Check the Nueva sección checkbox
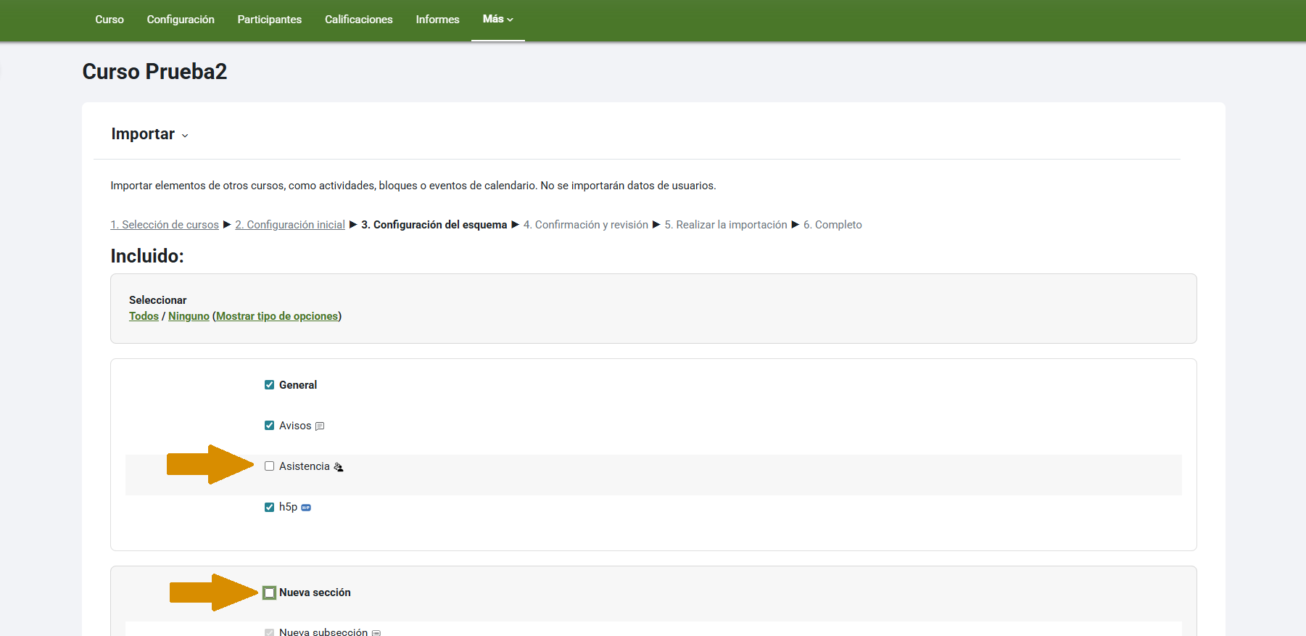 pos(269,592)
